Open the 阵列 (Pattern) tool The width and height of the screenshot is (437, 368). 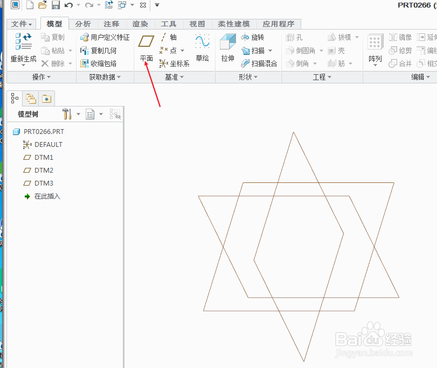374,46
